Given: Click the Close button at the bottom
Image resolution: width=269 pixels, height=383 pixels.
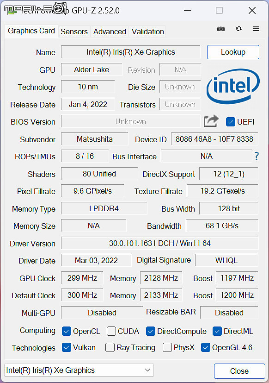Looking at the screenshot, I should (x=239, y=371).
